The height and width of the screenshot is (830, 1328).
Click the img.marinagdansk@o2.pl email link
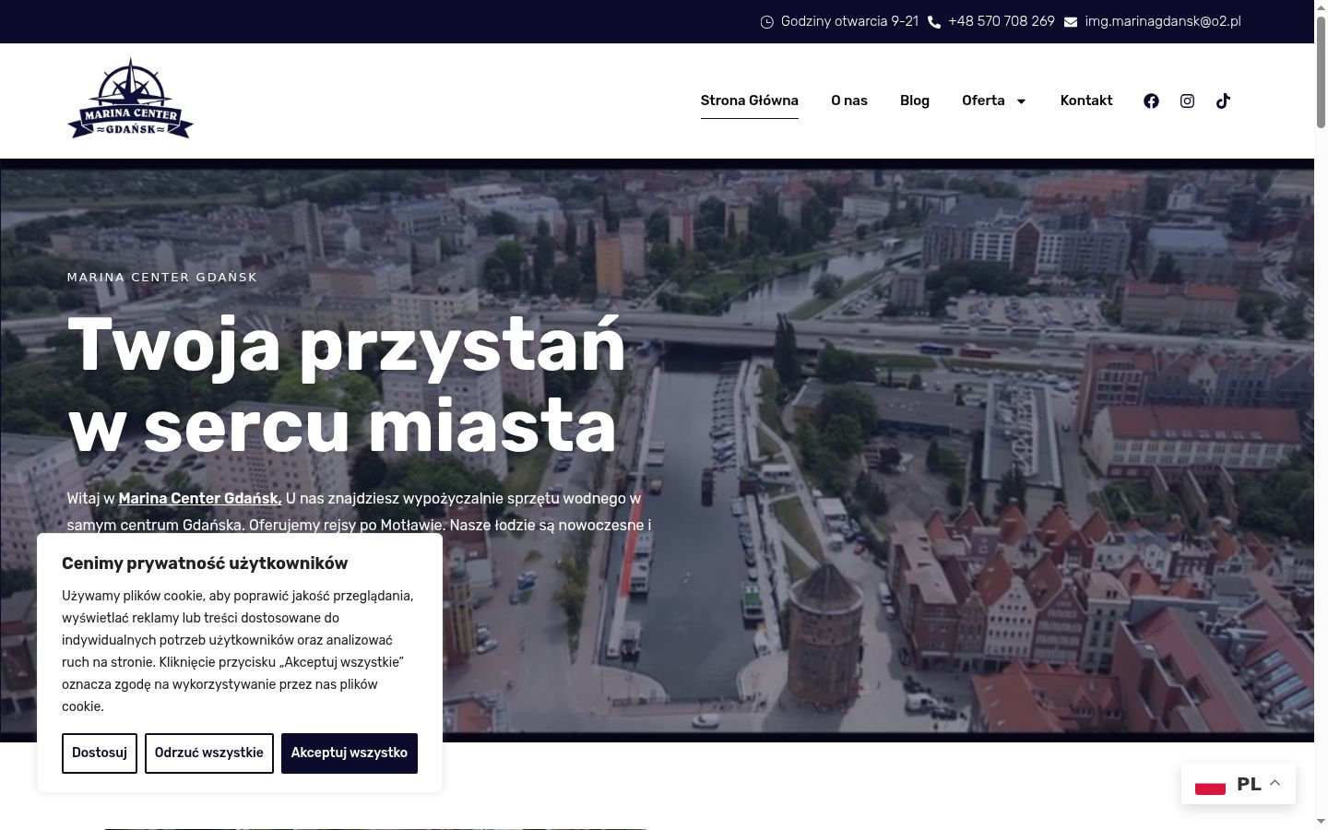pyautogui.click(x=1163, y=21)
